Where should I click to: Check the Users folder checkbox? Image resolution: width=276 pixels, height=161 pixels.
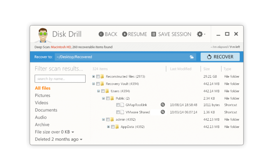click(x=103, y=91)
